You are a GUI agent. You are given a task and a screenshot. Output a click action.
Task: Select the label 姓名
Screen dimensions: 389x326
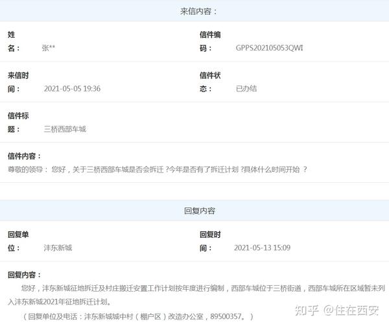click(x=14, y=41)
